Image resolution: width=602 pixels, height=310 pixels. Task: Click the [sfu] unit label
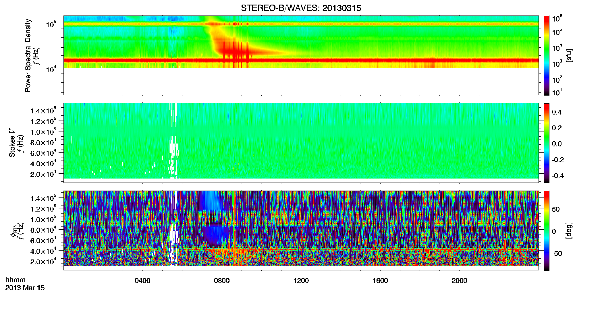[x=569, y=55]
